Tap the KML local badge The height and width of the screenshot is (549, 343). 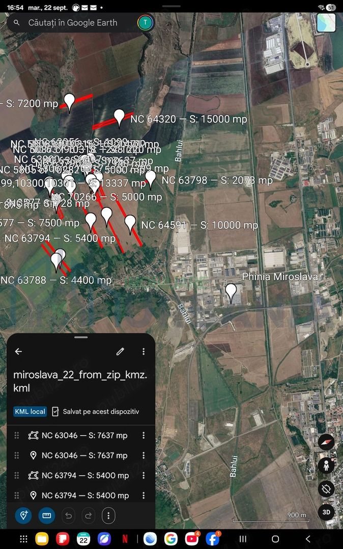30,411
